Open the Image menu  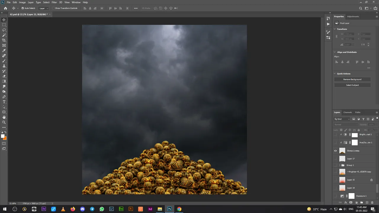click(x=23, y=2)
